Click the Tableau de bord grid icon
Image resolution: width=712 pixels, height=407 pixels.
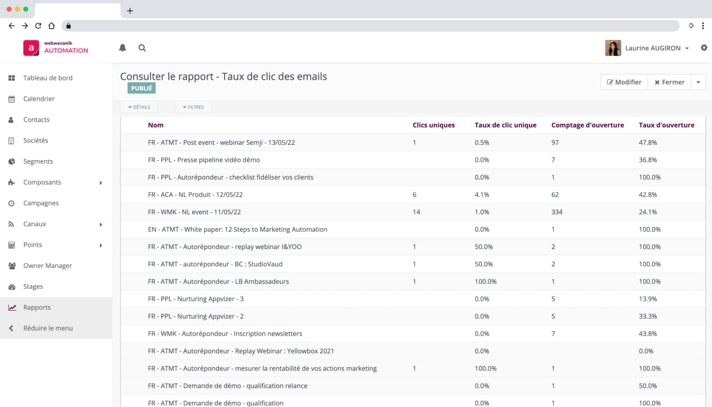11,78
